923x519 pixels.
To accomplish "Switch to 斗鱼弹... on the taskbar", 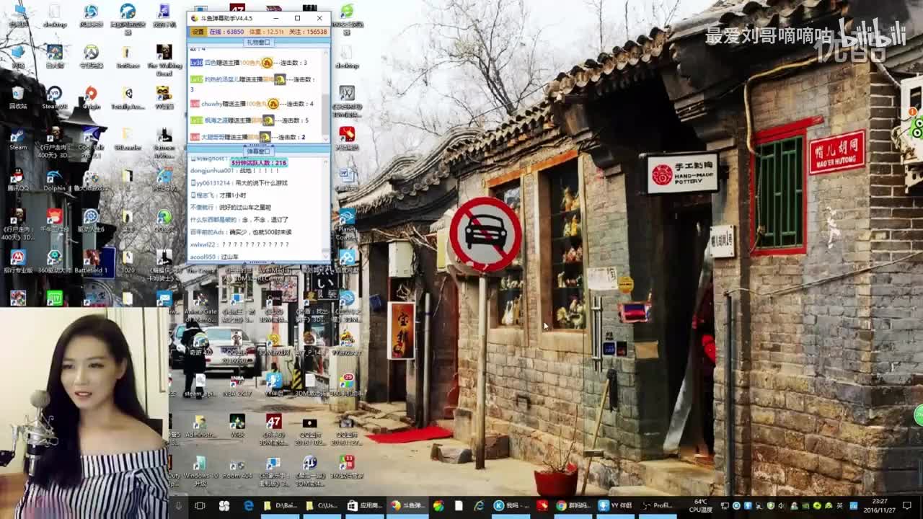I will pos(408,506).
